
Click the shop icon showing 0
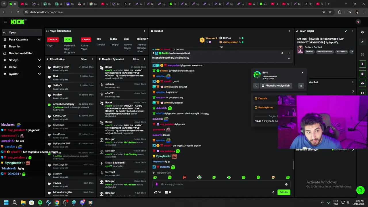coord(168,192)
